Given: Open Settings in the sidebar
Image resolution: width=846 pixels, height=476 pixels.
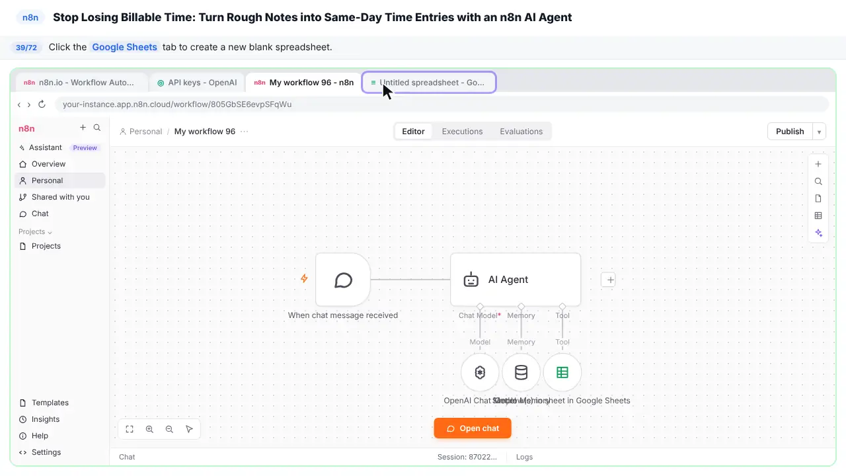Looking at the screenshot, I should 59,452.
